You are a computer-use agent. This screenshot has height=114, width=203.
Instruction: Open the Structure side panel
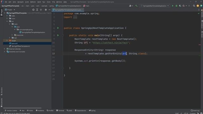[x=2, y=91]
